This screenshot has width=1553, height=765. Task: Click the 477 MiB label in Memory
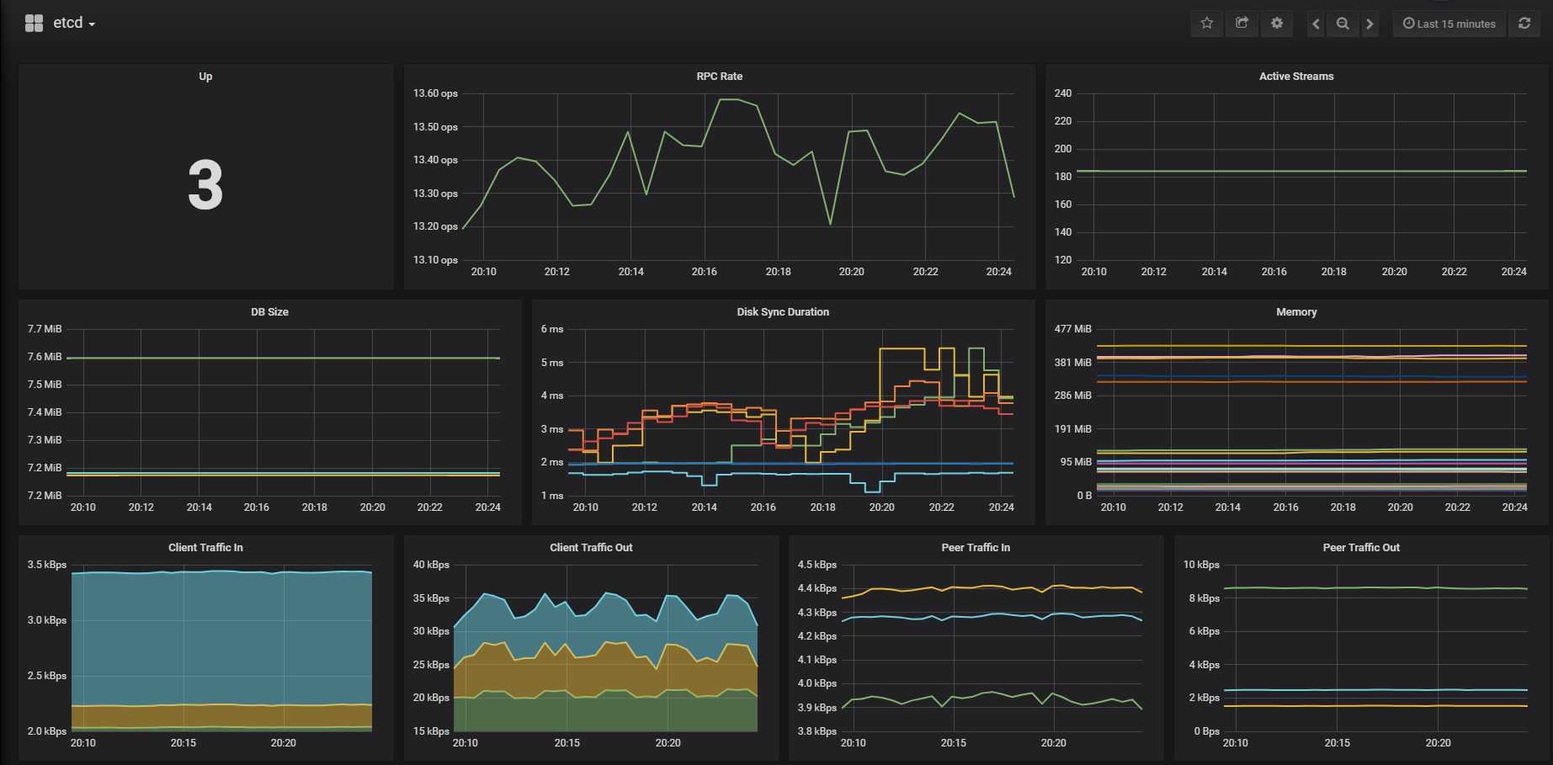point(1073,329)
